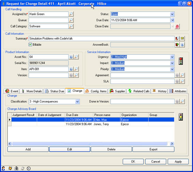
Task: Open lookup icon for Done in Version
Action: (x=182, y=101)
